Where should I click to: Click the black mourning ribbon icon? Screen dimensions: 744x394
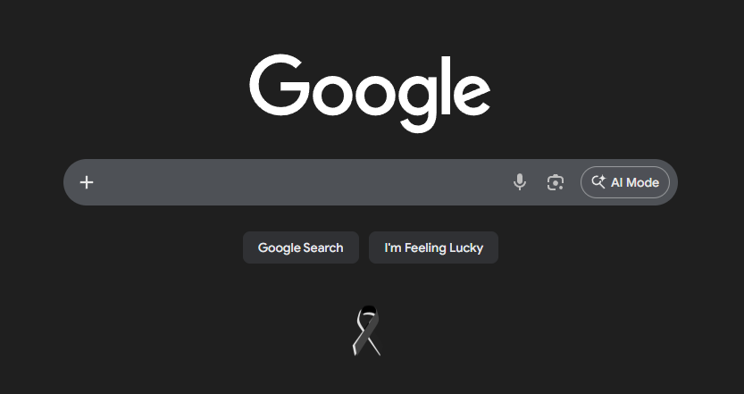click(367, 331)
